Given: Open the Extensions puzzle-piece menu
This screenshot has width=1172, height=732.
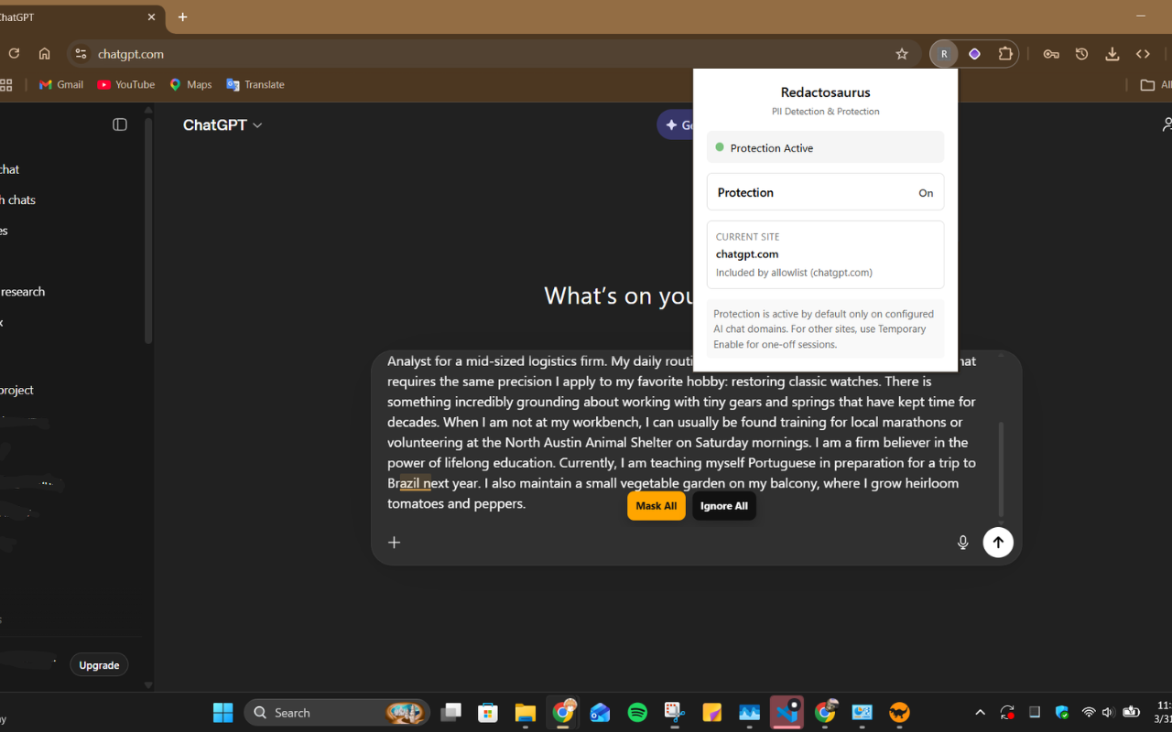Looking at the screenshot, I should [1005, 54].
